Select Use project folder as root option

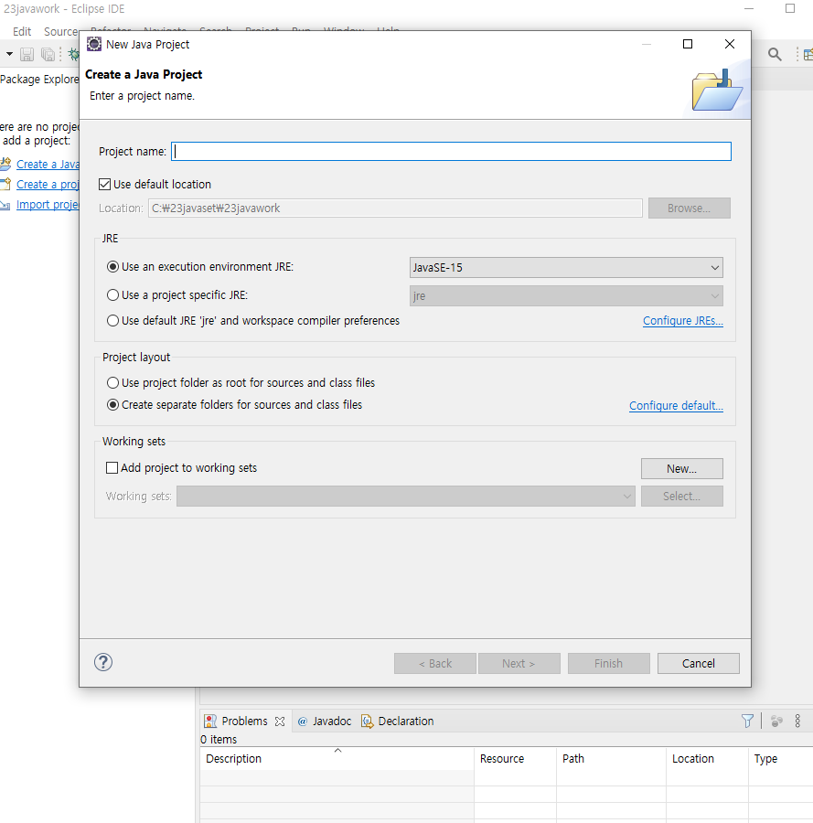[112, 382]
